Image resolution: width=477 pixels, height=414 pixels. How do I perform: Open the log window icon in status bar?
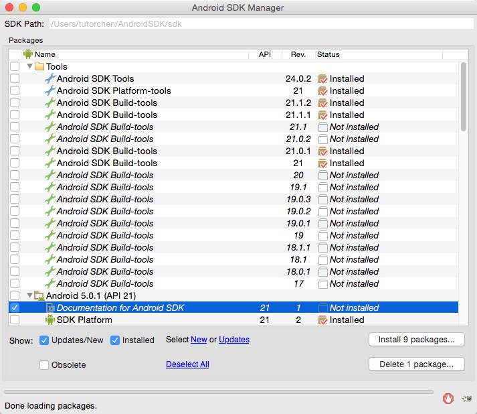pyautogui.click(x=467, y=399)
